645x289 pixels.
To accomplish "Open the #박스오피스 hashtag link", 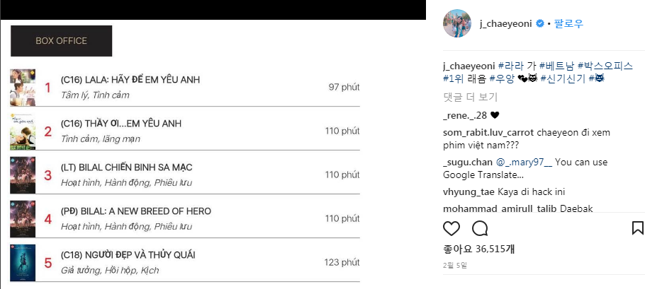I will coord(605,66).
